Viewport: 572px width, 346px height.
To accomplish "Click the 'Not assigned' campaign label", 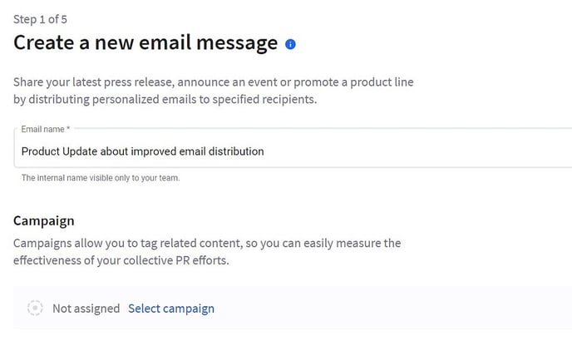I will tap(86, 309).
